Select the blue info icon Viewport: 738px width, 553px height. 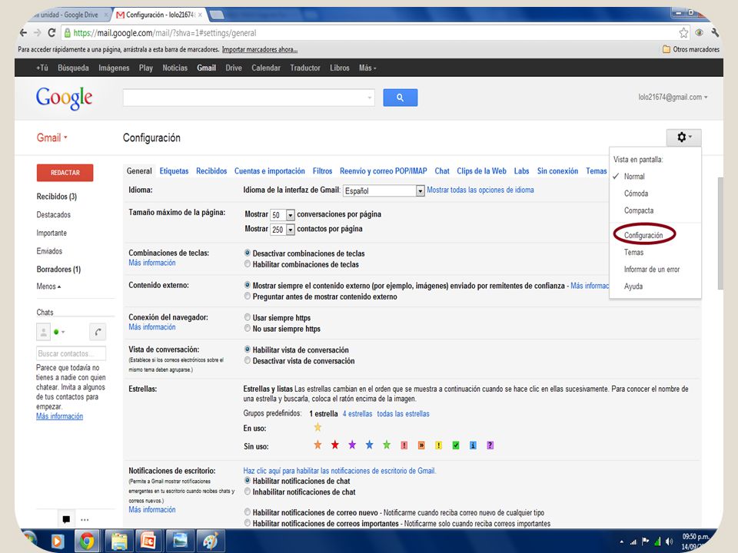473,445
